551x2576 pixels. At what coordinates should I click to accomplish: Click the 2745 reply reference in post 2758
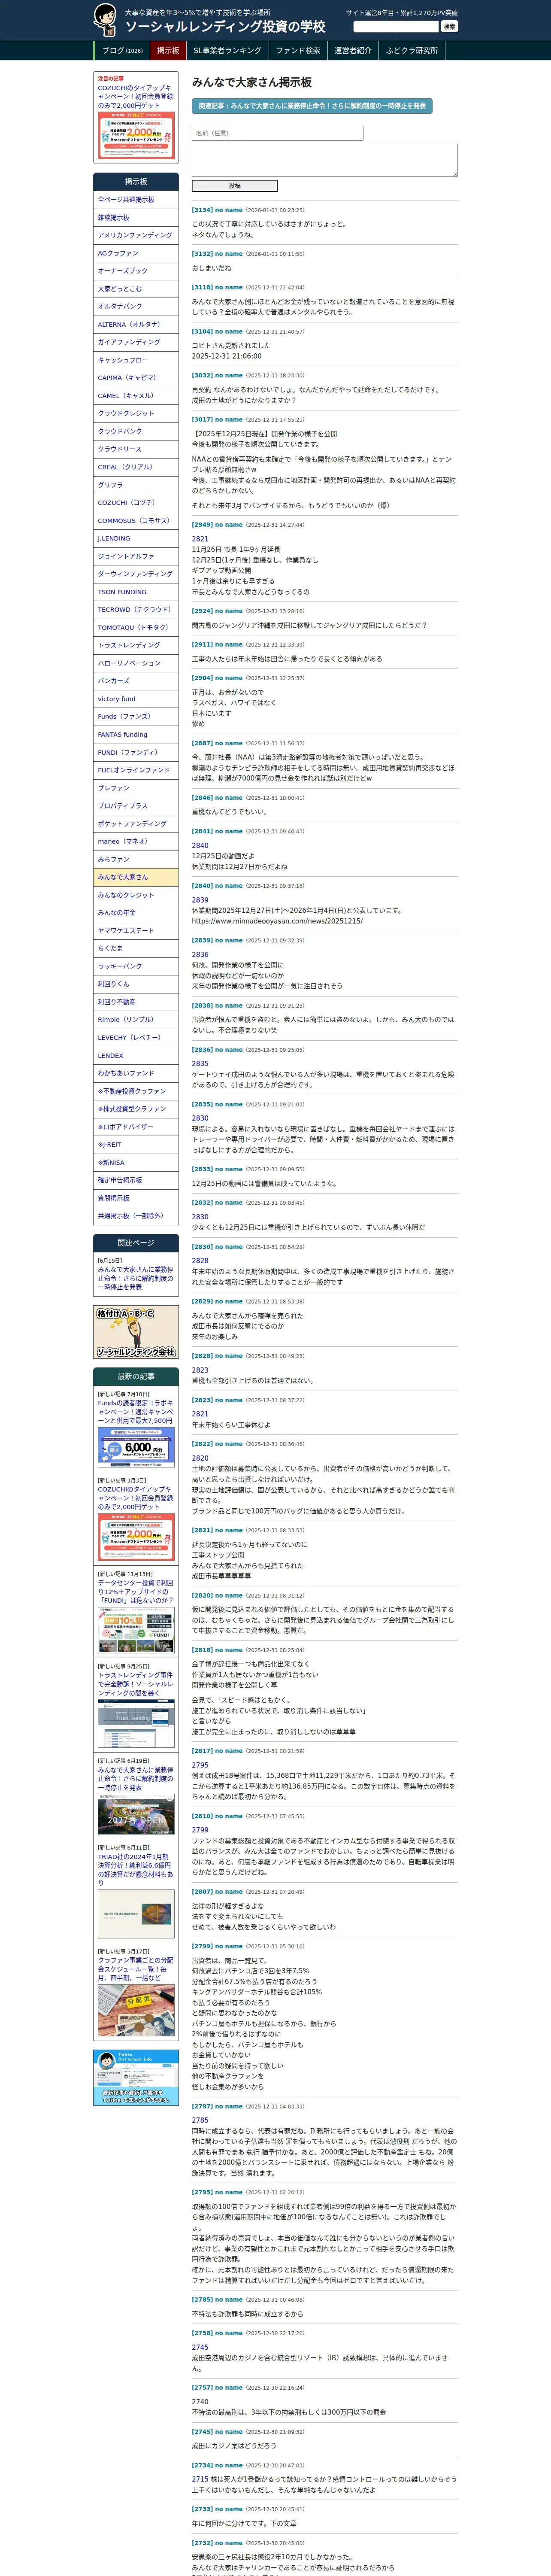tap(200, 2347)
